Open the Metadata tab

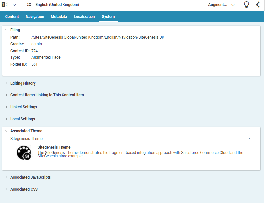[59, 17]
